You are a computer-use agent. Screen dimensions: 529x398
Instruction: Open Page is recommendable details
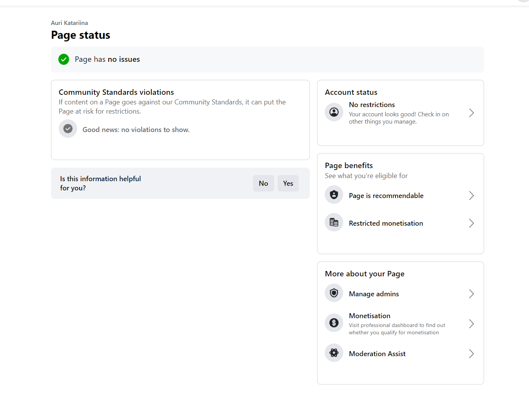point(400,196)
